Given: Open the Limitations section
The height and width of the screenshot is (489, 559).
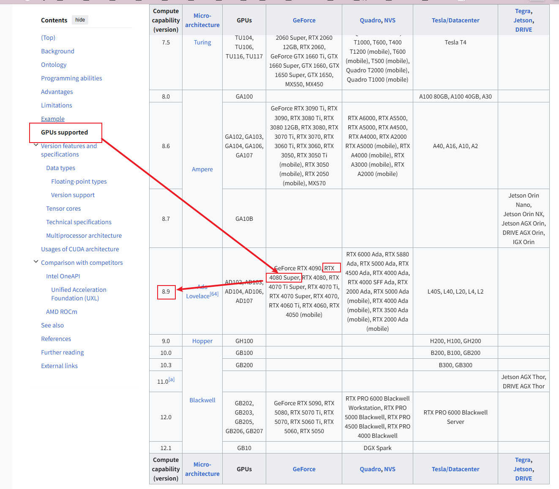Looking at the screenshot, I should click(56, 105).
